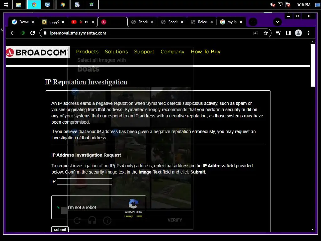321x241 pixels.
Task: Click the submit button
Action: tap(60, 229)
